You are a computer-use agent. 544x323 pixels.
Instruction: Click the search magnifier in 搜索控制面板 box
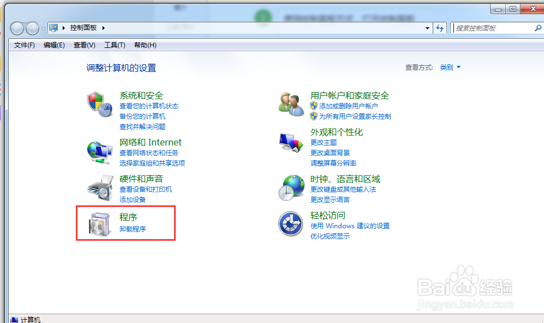click(537, 28)
